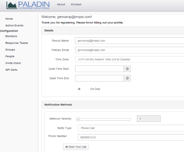Click the Paladin Enterprise Monitoring logo
The height and width of the screenshot is (152, 184).
pyautogui.click(x=28, y=5)
